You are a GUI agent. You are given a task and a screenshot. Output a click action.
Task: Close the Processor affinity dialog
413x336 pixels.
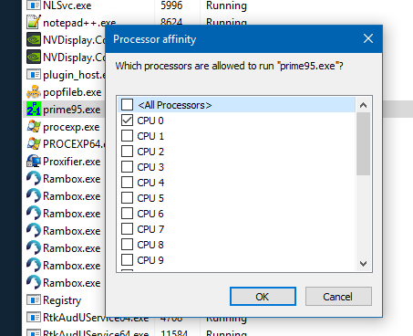coord(368,38)
